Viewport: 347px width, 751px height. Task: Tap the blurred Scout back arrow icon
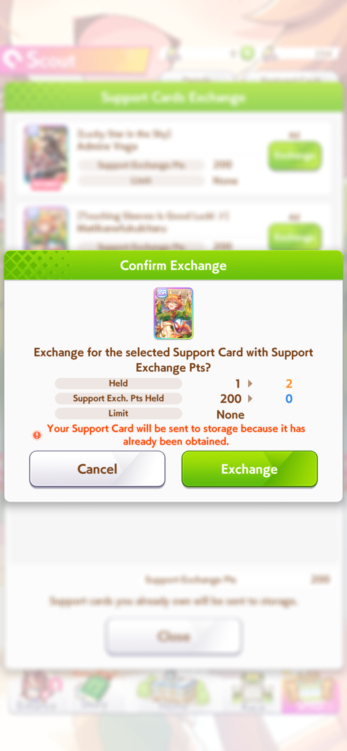coord(11,59)
